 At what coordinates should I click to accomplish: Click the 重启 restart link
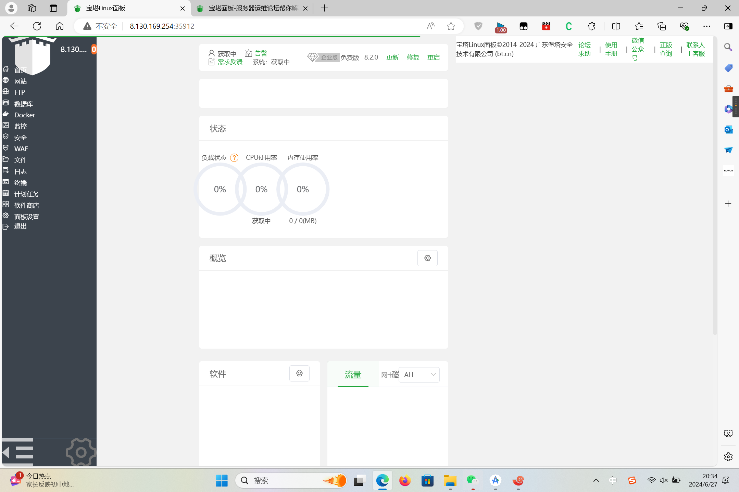point(434,57)
